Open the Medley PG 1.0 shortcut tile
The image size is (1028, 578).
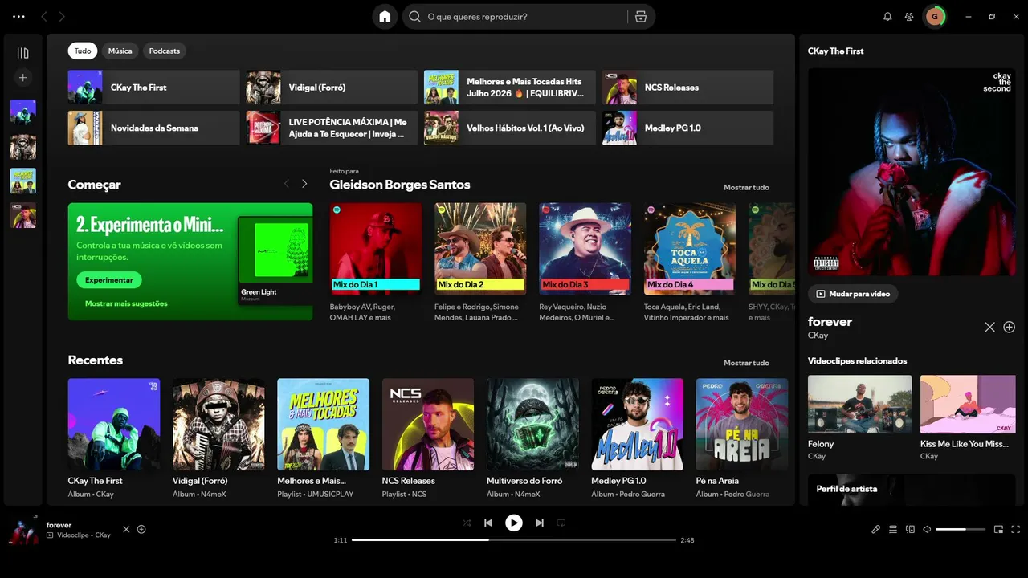(688, 128)
